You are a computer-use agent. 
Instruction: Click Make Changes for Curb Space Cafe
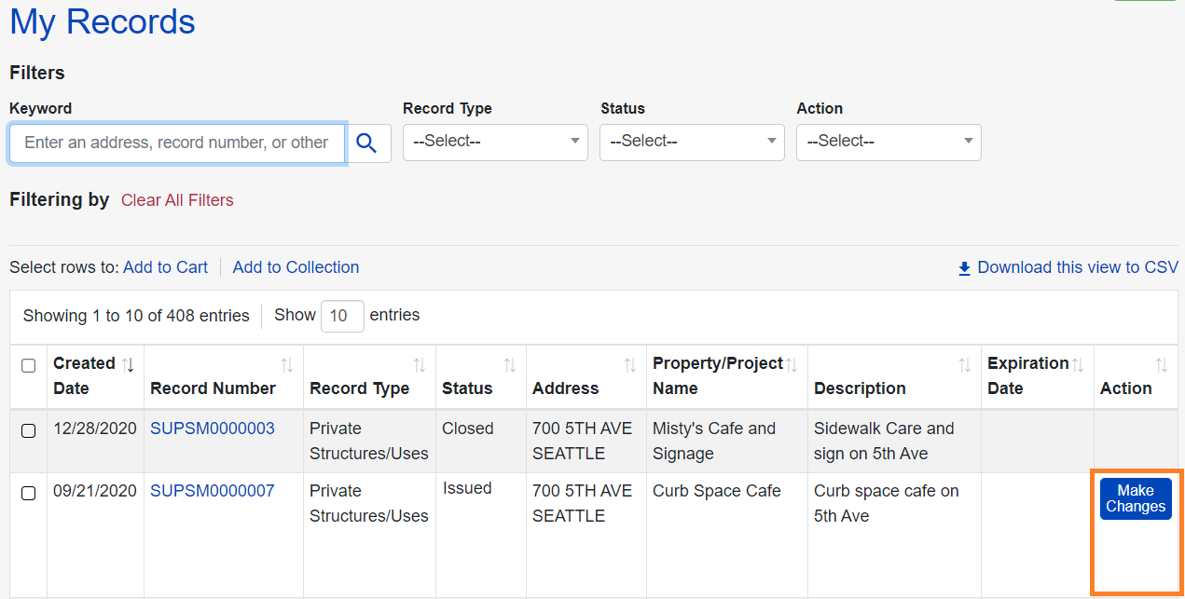click(x=1135, y=498)
